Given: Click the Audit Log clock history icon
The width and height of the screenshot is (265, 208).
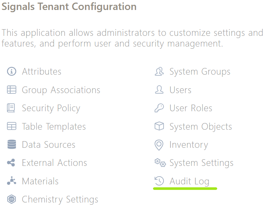Looking at the screenshot, I should click(159, 181).
